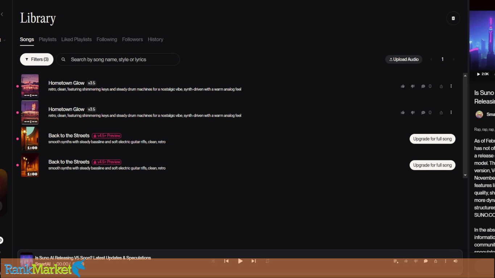Open the Filters (3) dropdown

pyautogui.click(x=37, y=59)
